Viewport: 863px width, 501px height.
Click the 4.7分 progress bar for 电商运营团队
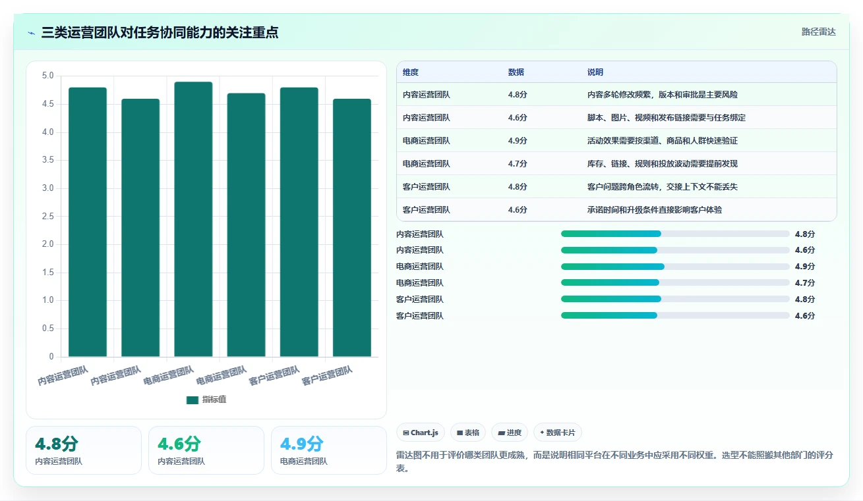[x=675, y=283]
